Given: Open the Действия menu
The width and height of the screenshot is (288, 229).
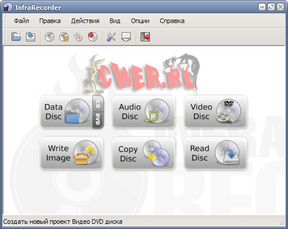Looking at the screenshot, I should pos(85,21).
